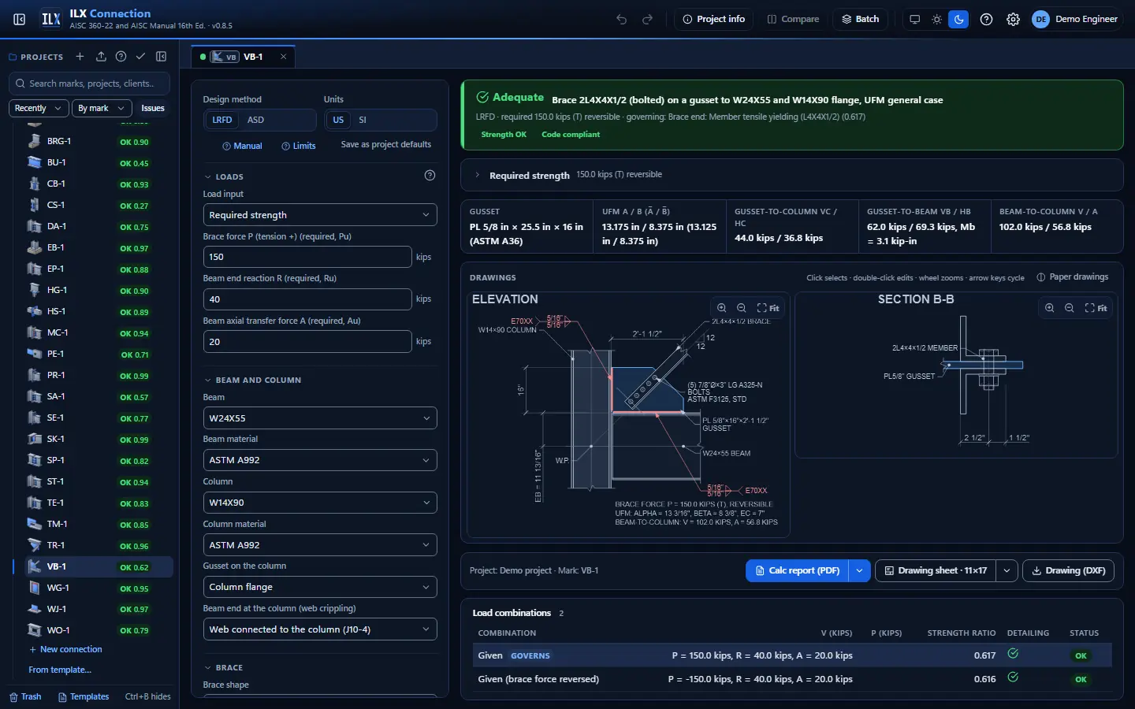Screen dimensions: 1135x709
Task: Fit the Elevation drawing to view
Action: tap(768, 308)
